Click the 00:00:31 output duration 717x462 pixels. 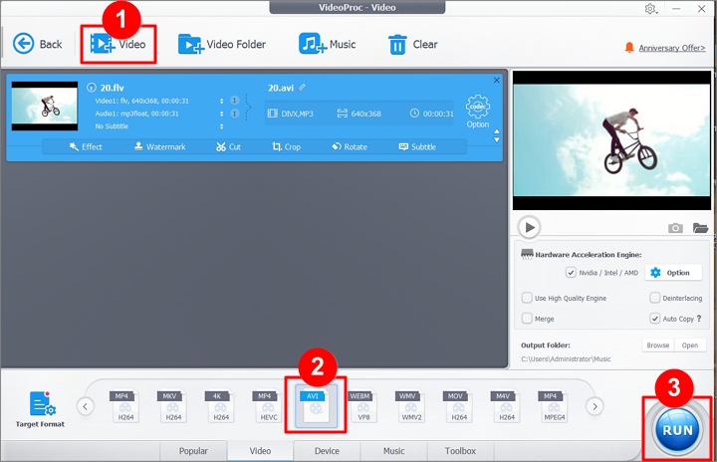431,114
